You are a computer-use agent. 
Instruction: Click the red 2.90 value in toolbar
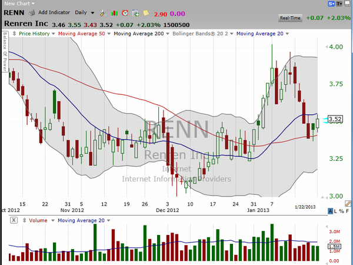(x=160, y=14)
